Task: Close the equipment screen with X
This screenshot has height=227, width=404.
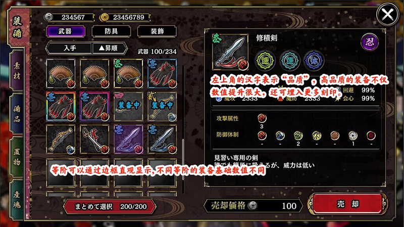Action: pos(388,14)
